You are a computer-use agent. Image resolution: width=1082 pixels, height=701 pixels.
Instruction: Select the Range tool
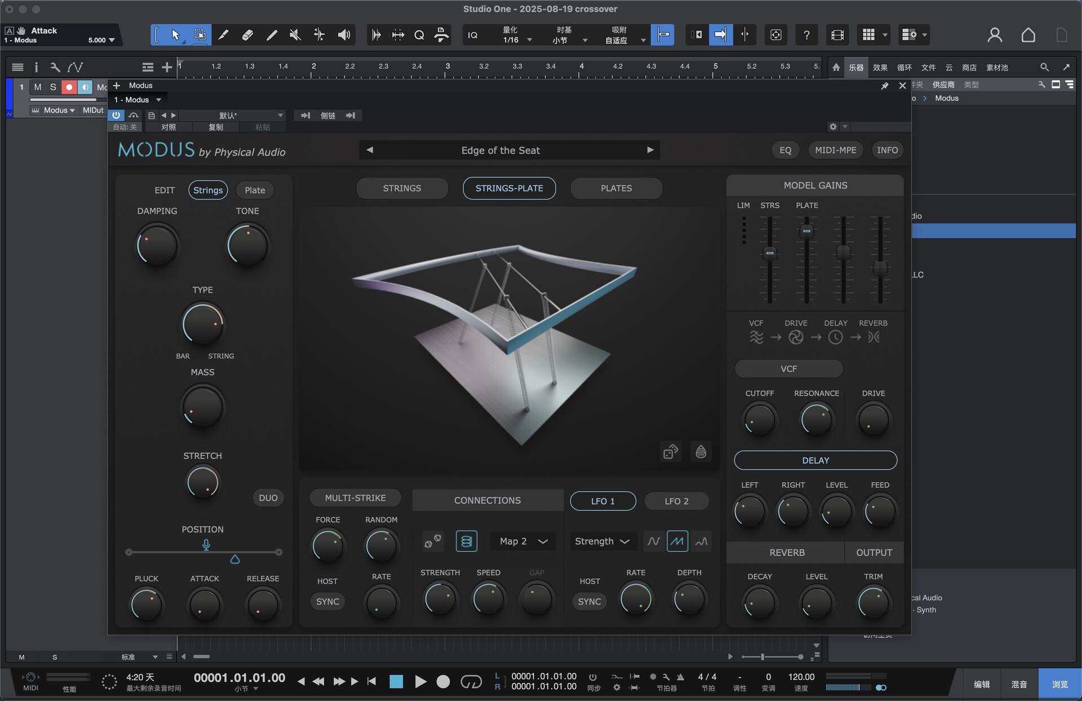click(199, 35)
